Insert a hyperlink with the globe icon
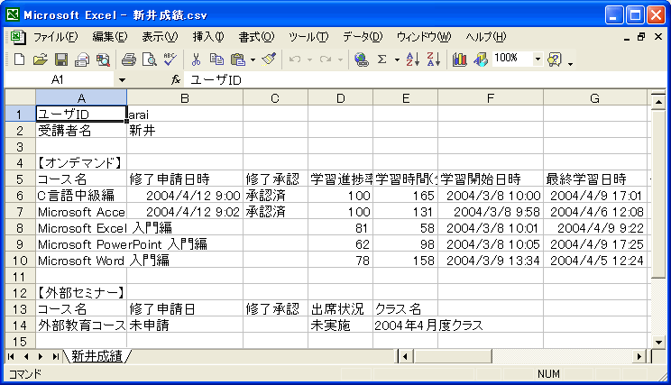 (362, 60)
